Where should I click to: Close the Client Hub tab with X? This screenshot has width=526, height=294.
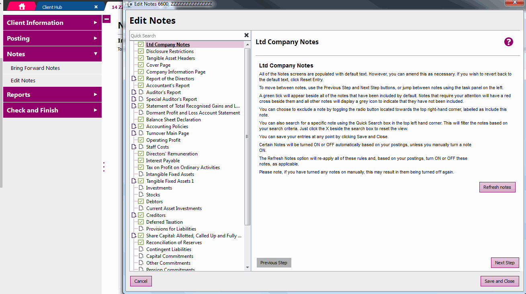[96, 7]
